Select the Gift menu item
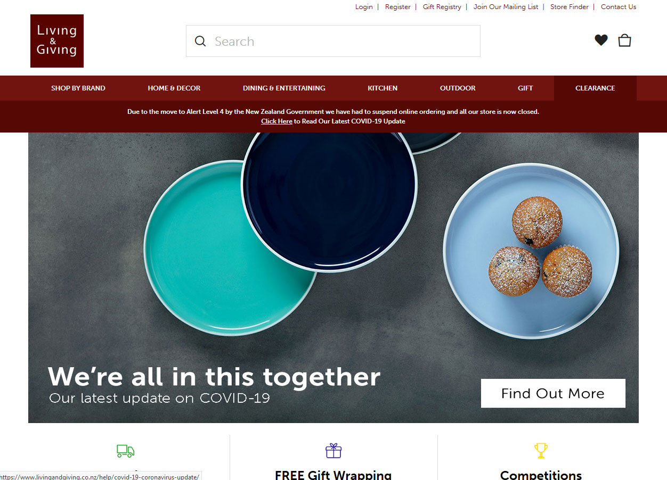 (x=525, y=88)
